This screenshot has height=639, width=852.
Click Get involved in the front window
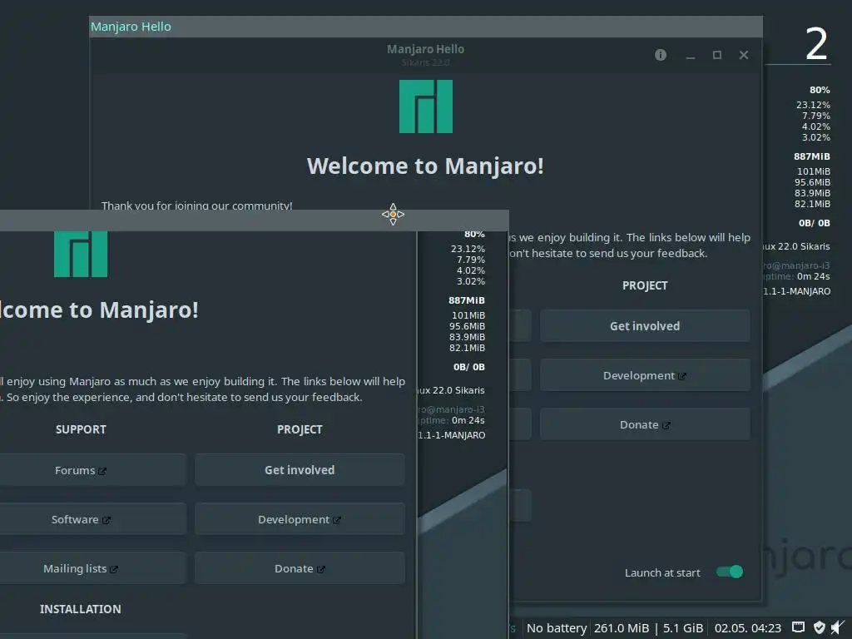pyautogui.click(x=300, y=470)
